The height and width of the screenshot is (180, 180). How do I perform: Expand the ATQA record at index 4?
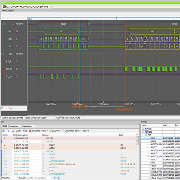(43, 148)
